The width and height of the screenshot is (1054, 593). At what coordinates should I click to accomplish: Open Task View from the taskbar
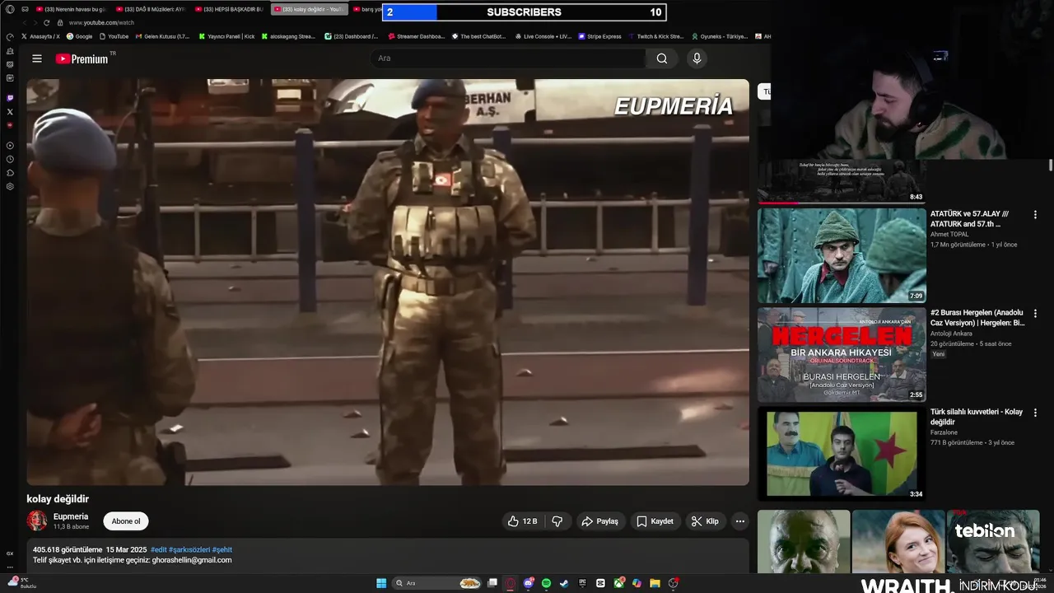(492, 583)
